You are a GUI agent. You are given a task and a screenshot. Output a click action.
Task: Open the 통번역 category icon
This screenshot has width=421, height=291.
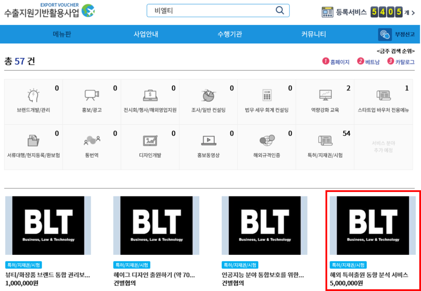(92, 140)
